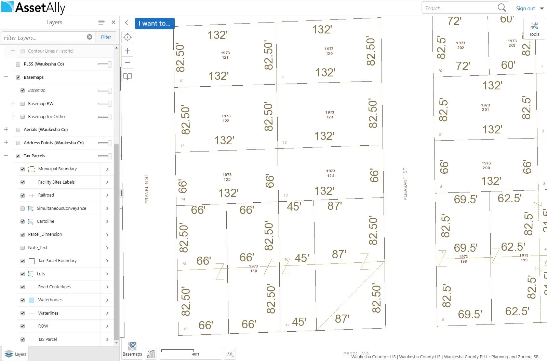
Task: Adjust the Basemap transparency slider
Action: pyautogui.click(x=105, y=90)
